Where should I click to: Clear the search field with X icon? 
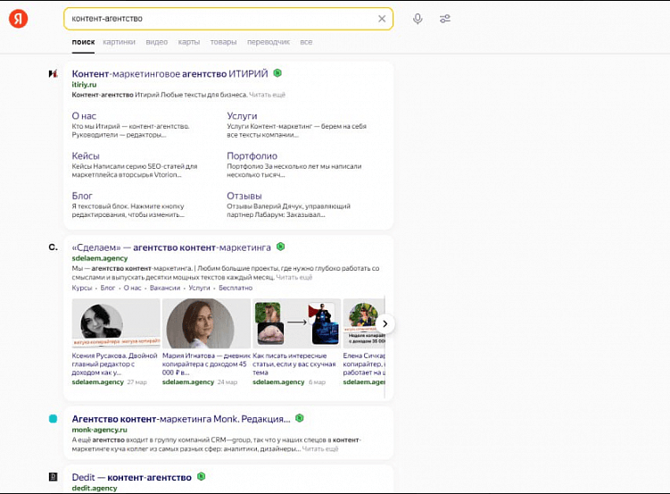coord(382,19)
